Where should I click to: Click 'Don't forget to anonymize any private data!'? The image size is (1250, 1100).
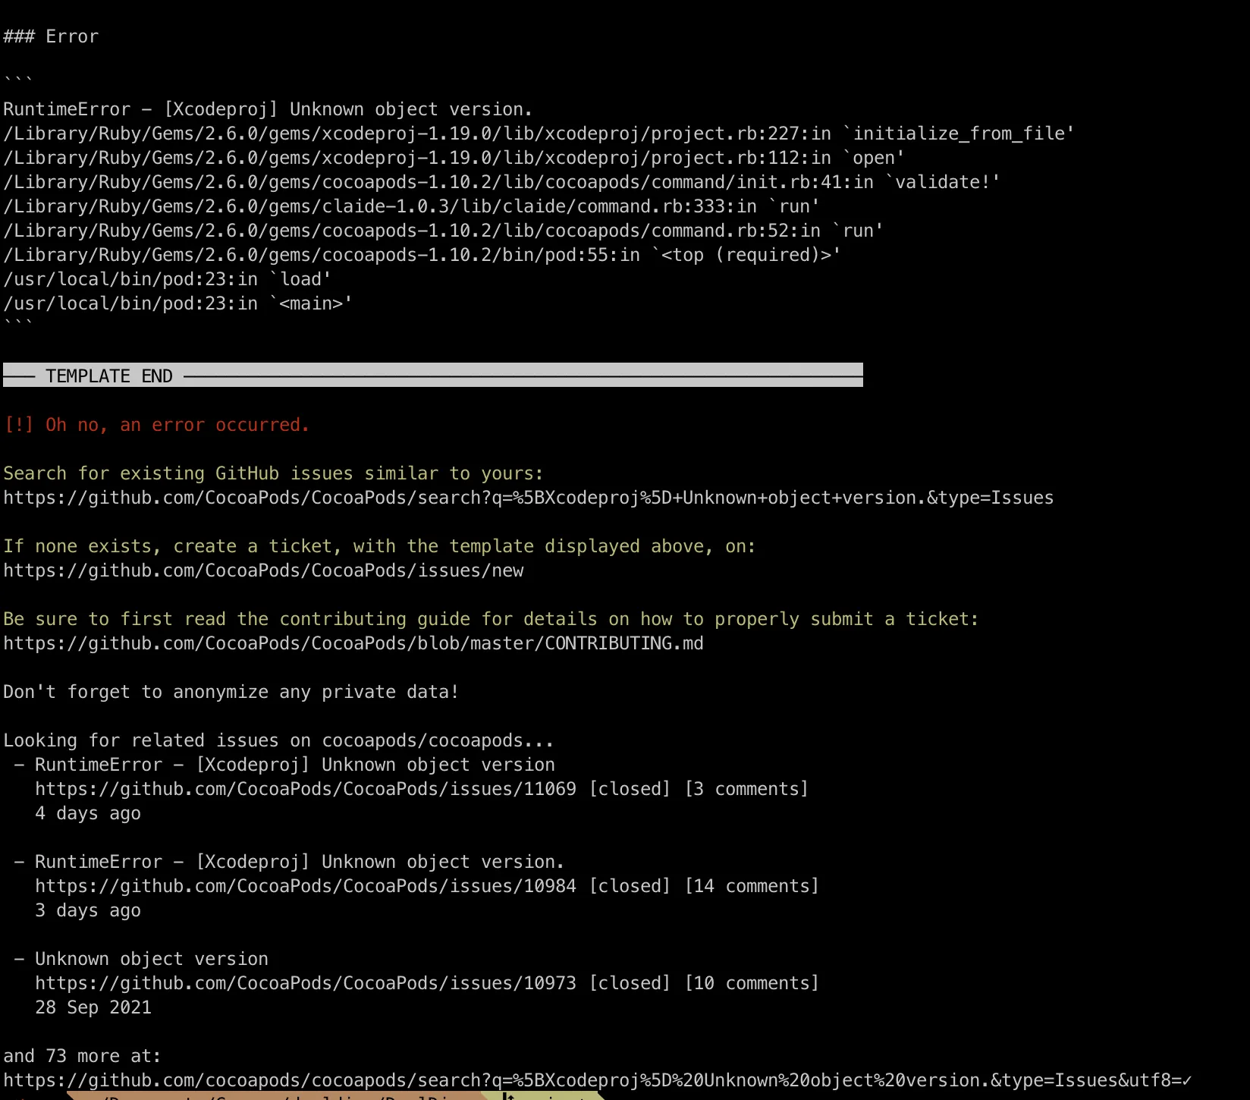(231, 692)
